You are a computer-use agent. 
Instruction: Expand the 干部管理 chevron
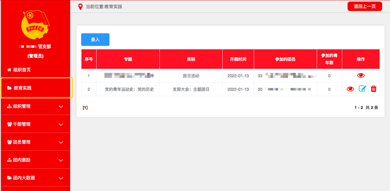coord(61,124)
